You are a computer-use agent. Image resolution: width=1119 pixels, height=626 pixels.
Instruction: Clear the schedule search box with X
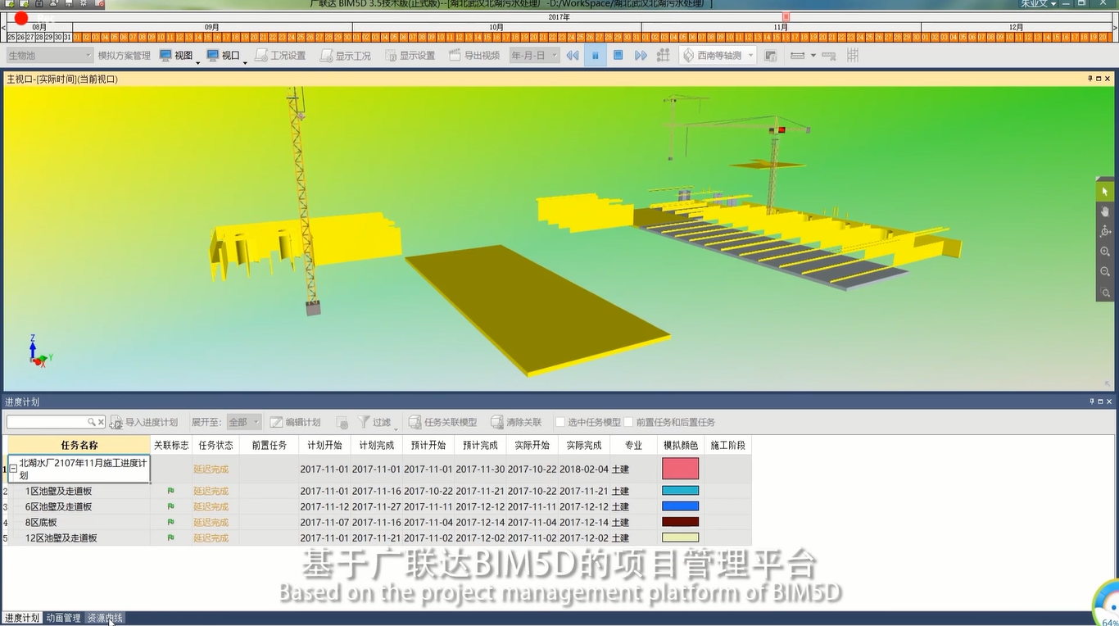click(x=101, y=422)
